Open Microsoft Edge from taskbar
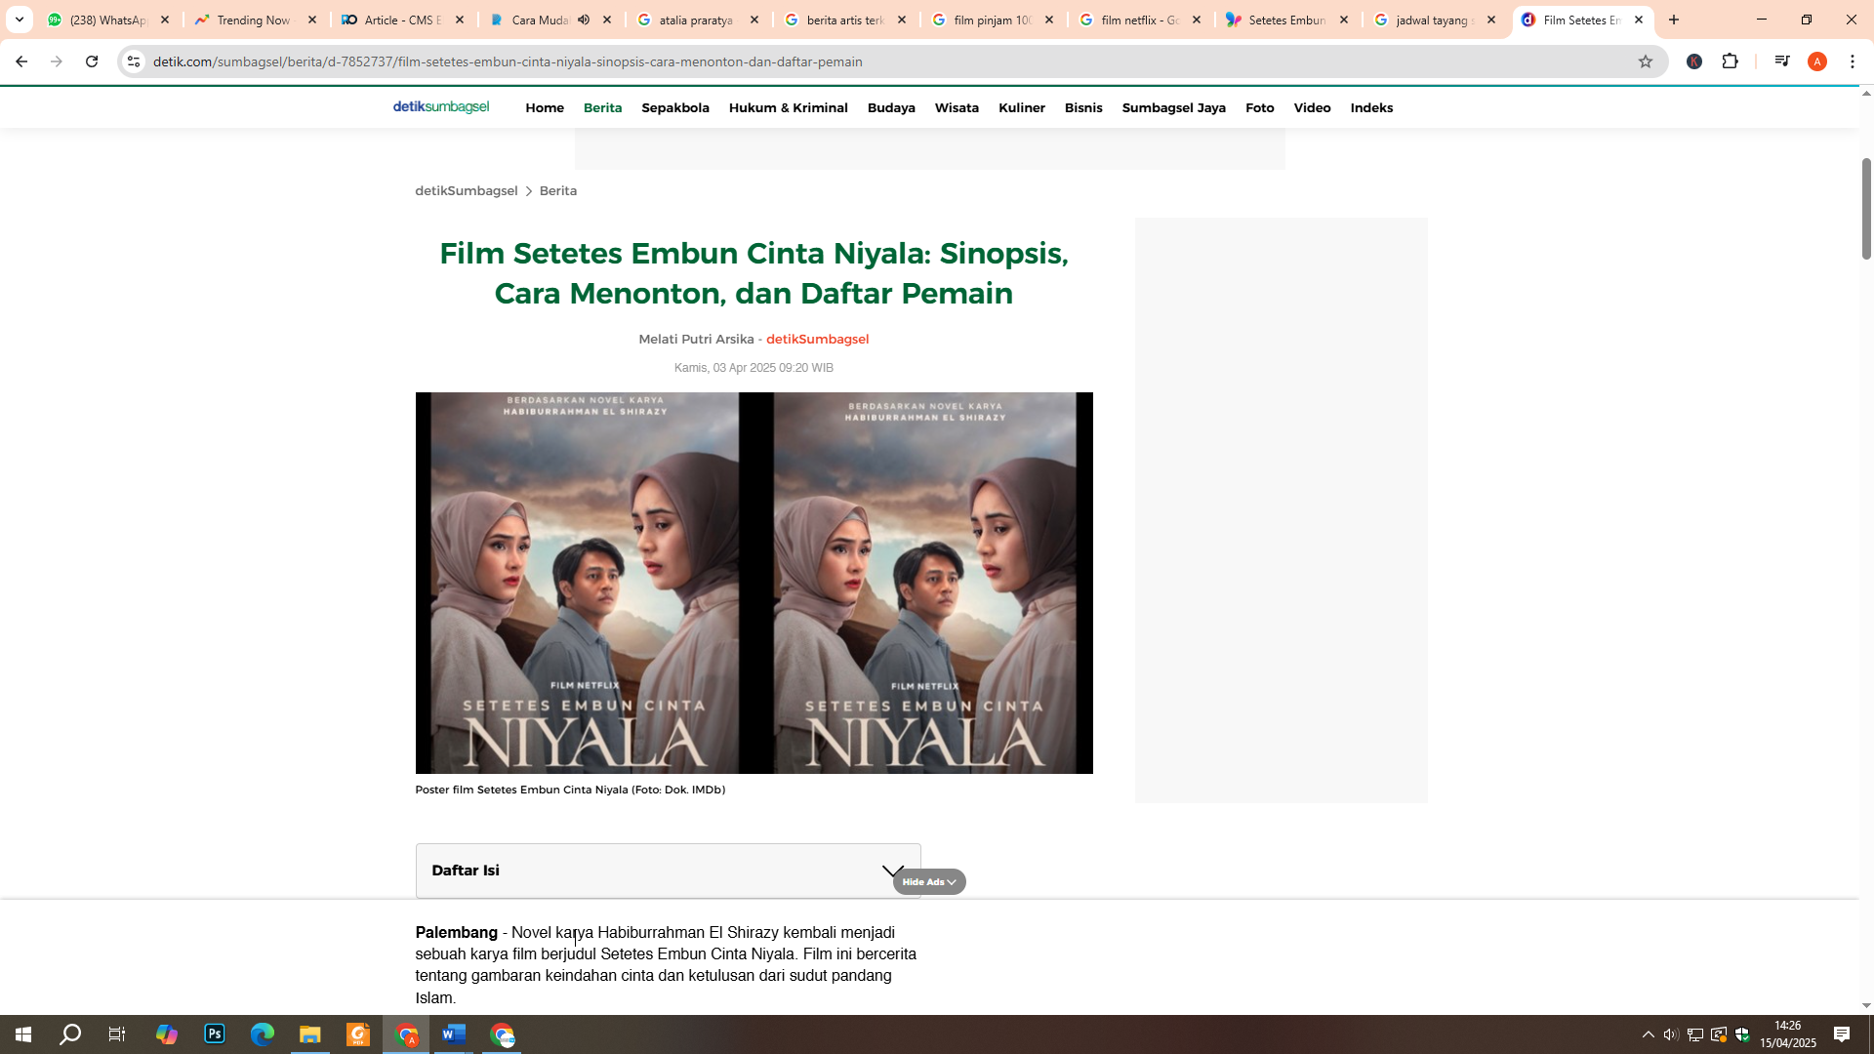This screenshot has width=1874, height=1054. tap(263, 1034)
